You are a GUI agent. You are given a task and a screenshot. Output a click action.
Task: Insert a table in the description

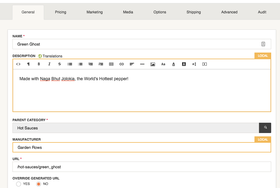point(111,64)
